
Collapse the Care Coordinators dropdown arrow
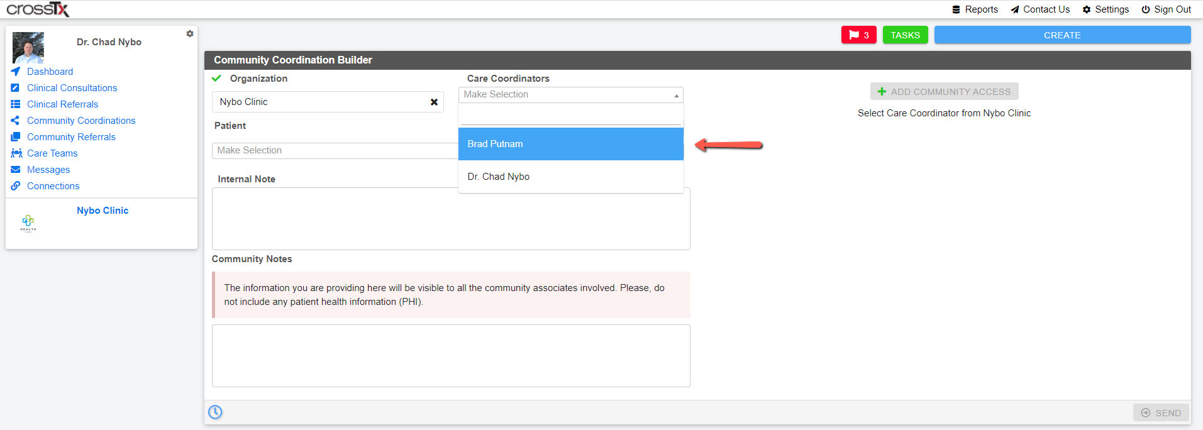676,95
